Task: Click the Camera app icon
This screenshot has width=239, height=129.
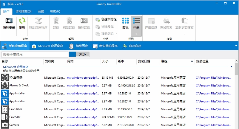Action: 5,125
